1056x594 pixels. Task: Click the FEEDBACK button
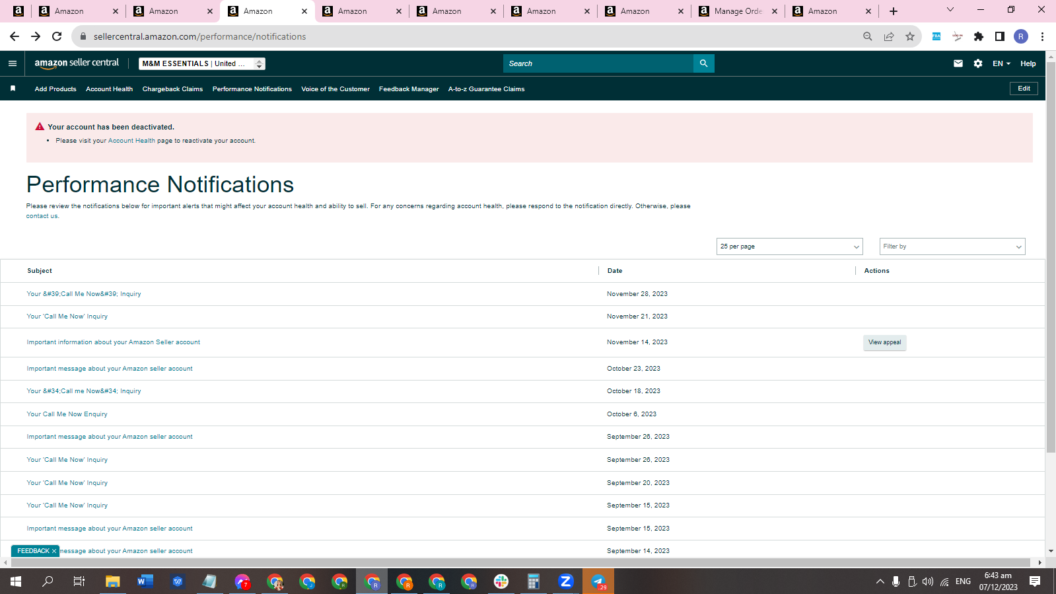click(x=33, y=551)
